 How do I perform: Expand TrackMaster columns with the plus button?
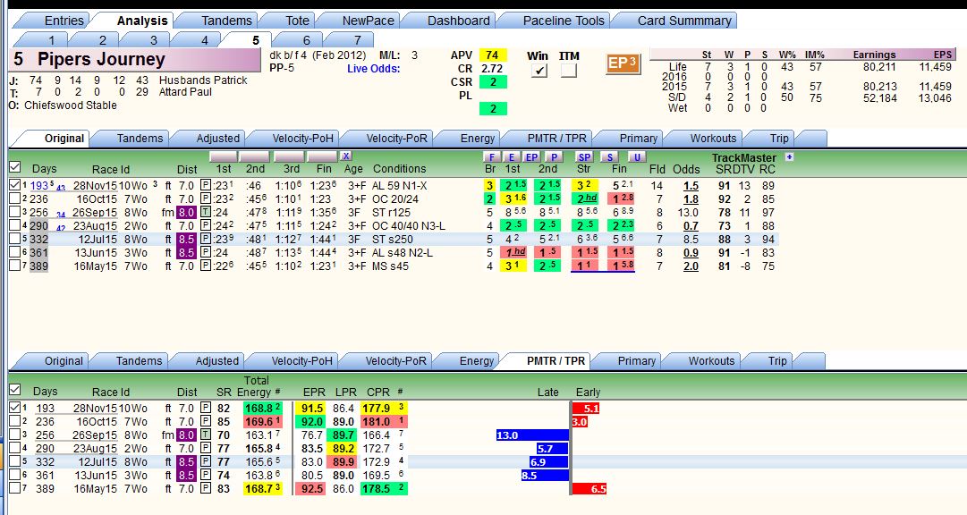click(x=789, y=156)
